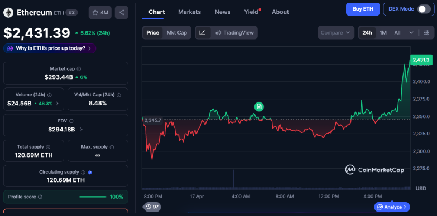
Task: Open Profile score info icon
Action: 40,197
